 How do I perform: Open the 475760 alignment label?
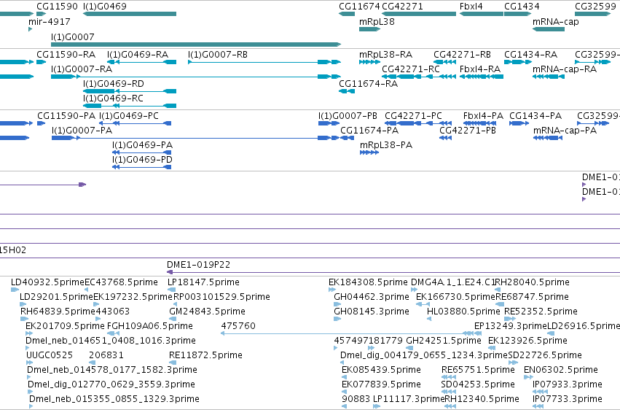238,326
